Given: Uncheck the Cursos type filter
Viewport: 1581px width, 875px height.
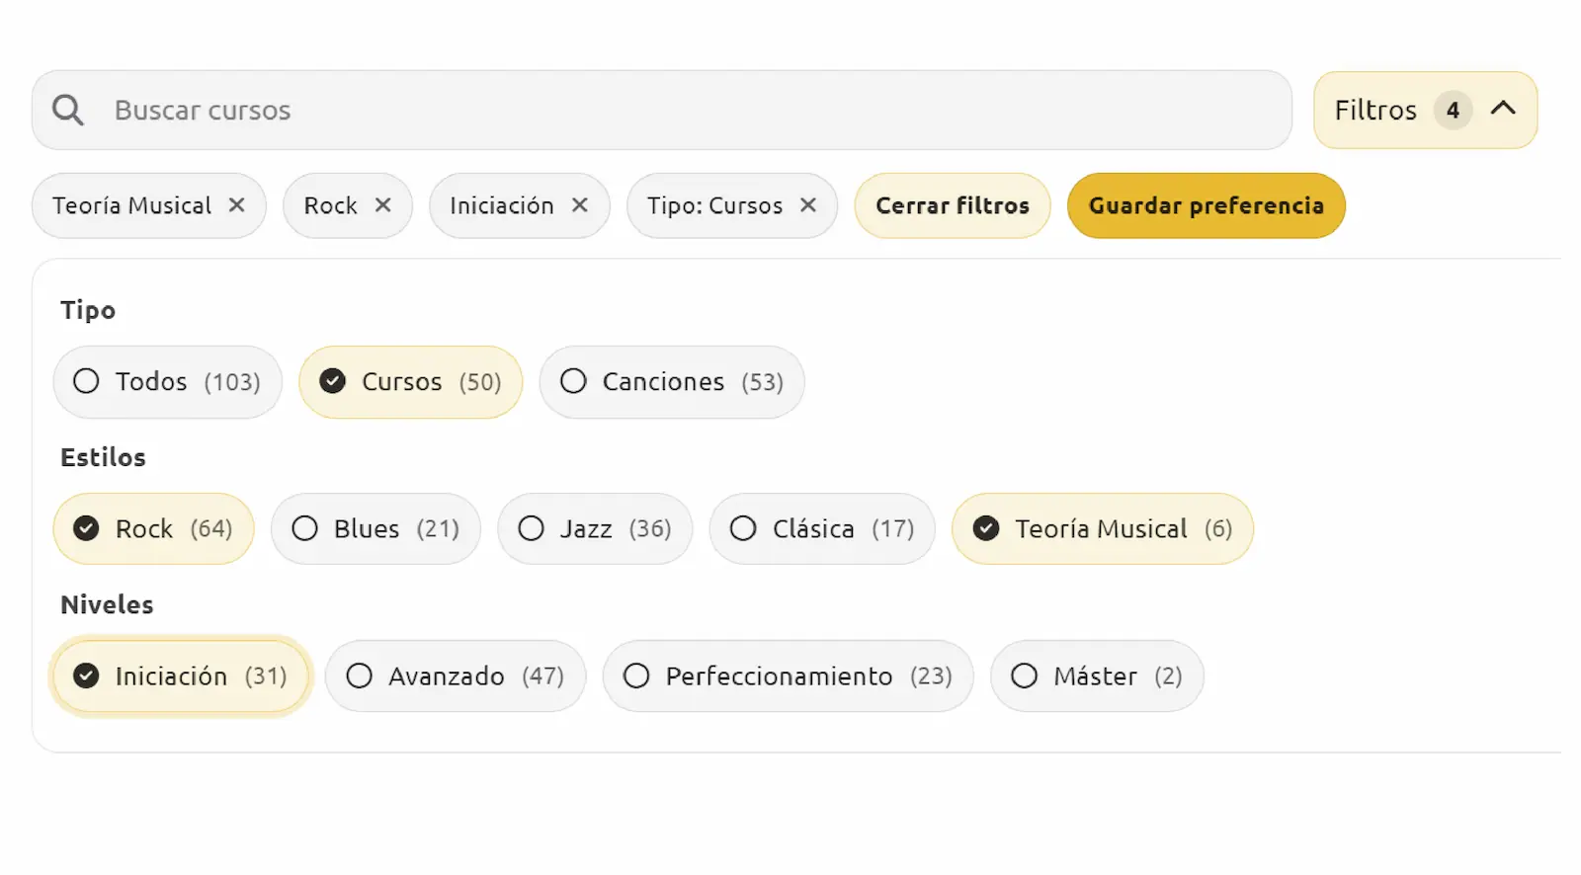Looking at the screenshot, I should point(410,382).
